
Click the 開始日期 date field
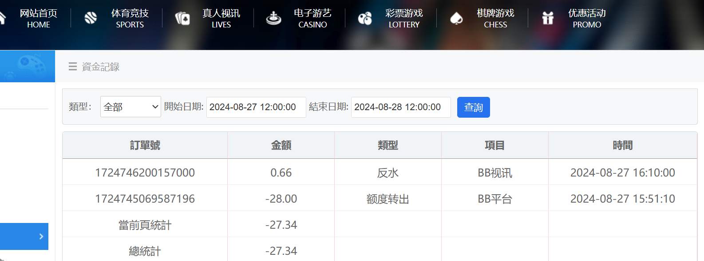coord(256,107)
